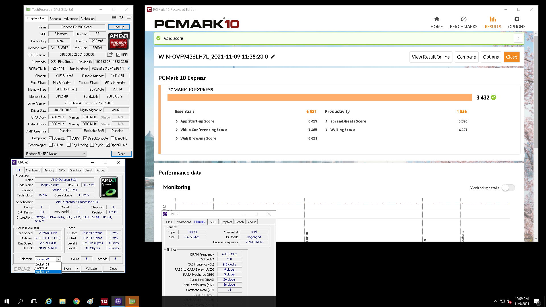Open the Radeon RX 580 Series GPU dropdown

tap(56, 154)
